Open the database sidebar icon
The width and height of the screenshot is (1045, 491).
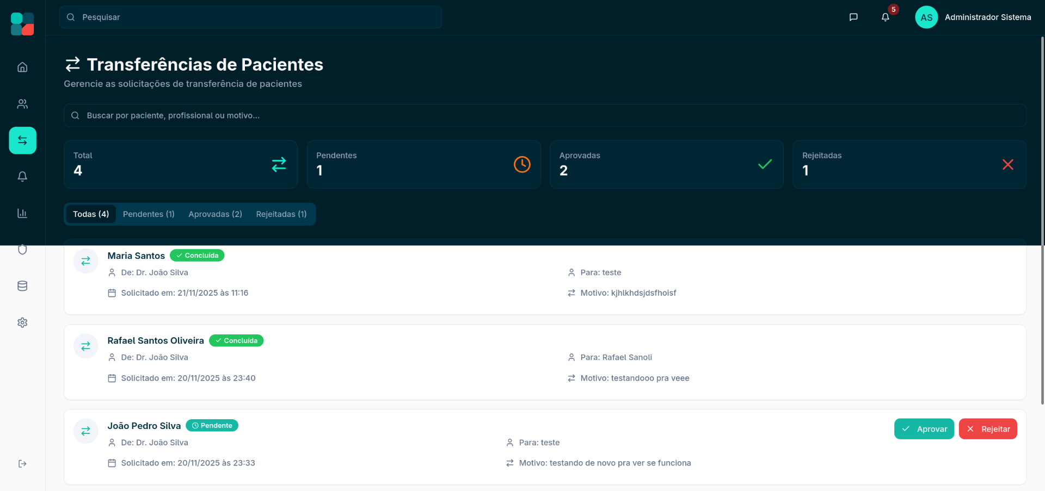[x=22, y=286]
